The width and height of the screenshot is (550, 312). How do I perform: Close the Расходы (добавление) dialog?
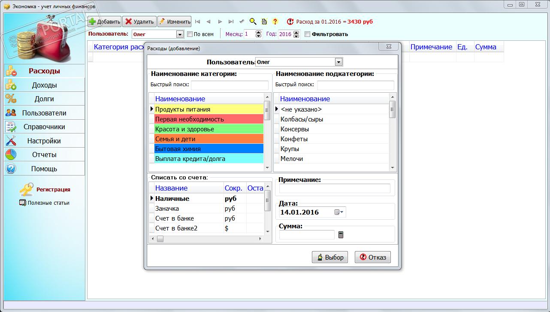(388, 47)
